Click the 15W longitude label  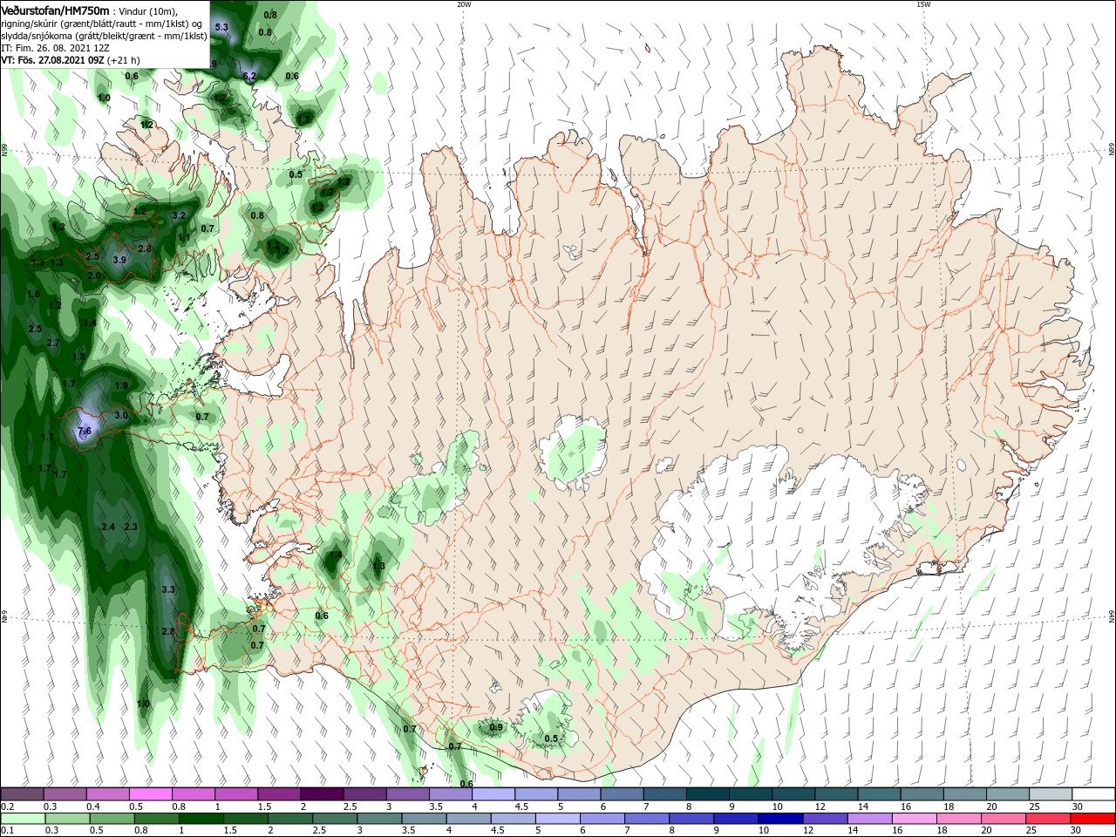coord(923,4)
